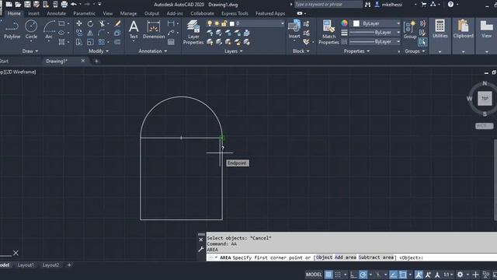Toggle polar tracking in status bar
Image resolution: width=497 pixels, height=280 pixels.
(x=363, y=275)
